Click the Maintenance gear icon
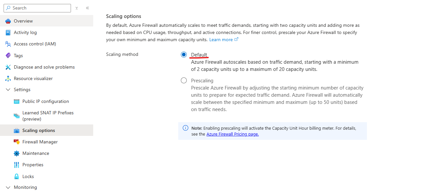This screenshot has width=433, height=196. [17, 154]
